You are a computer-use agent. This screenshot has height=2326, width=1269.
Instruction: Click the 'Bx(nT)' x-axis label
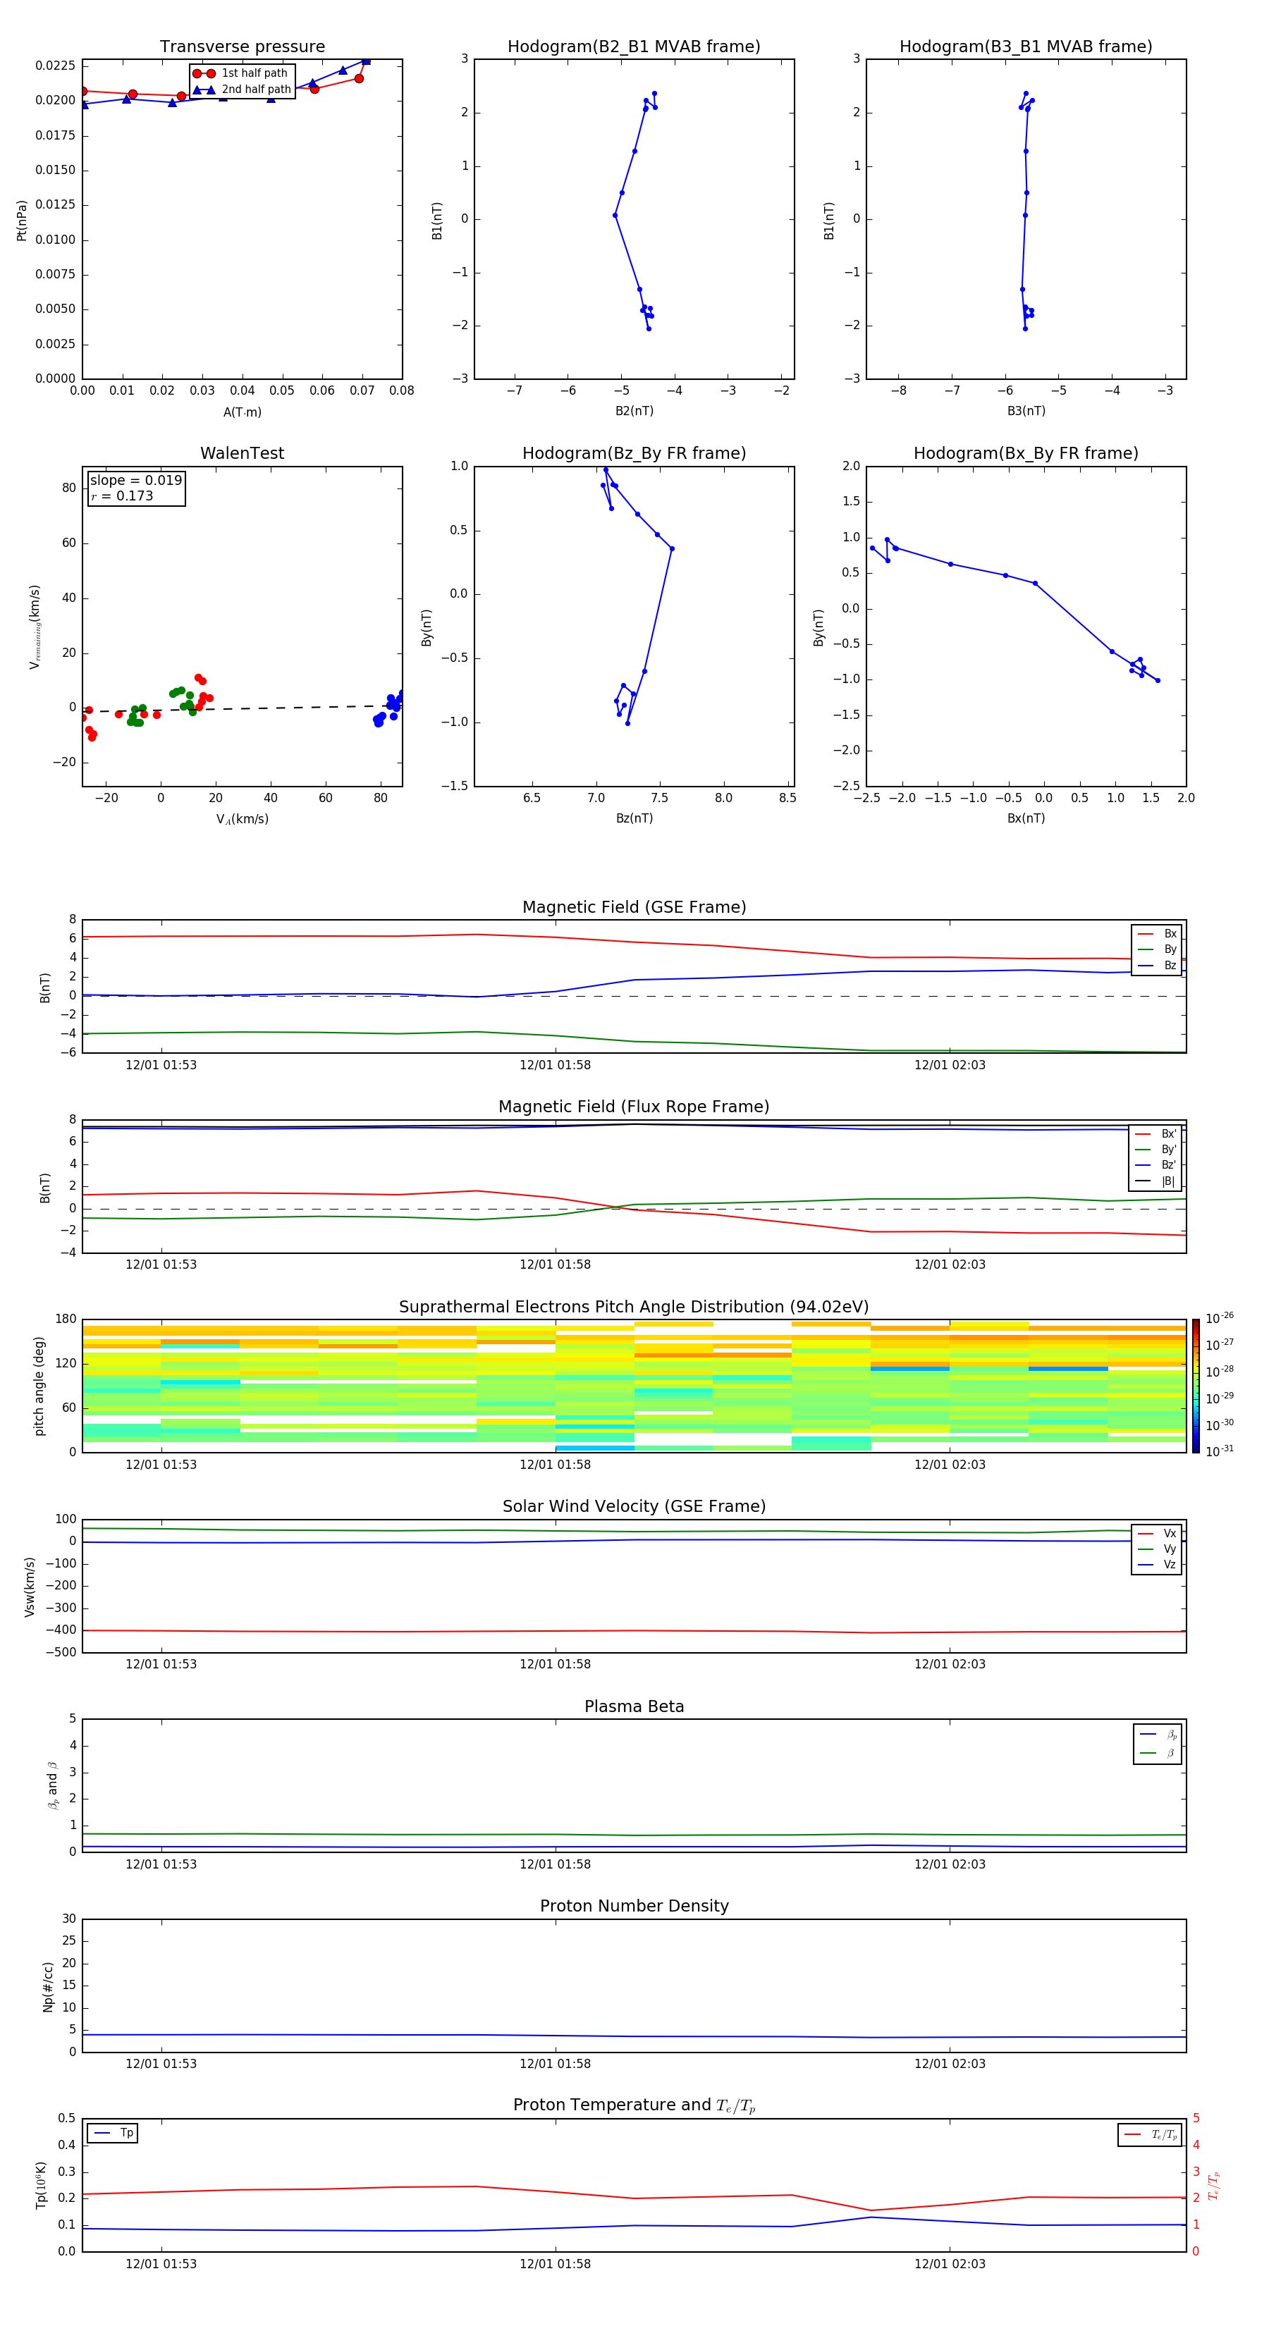coord(1026,818)
